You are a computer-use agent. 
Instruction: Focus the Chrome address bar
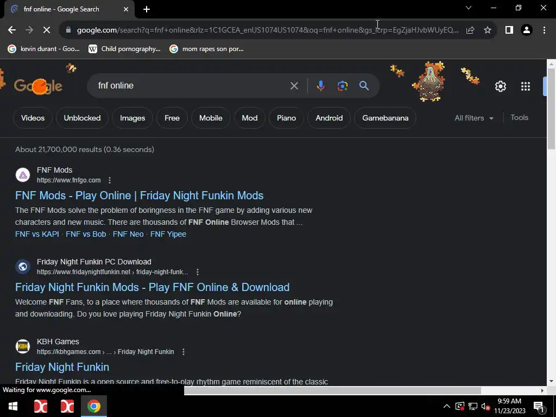[268, 30]
